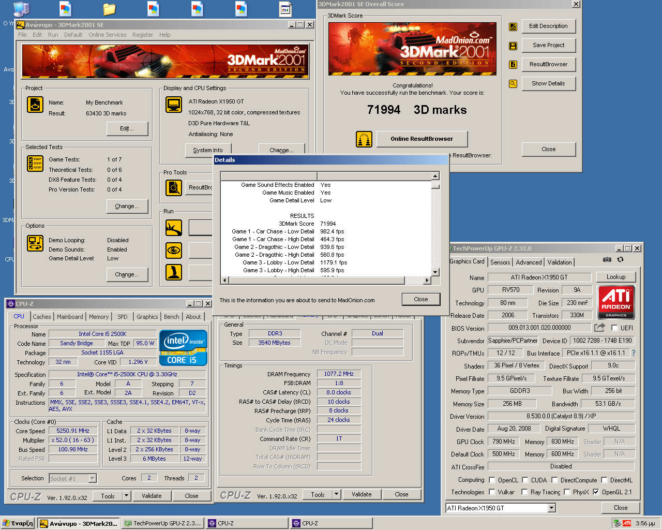This screenshot has width=662, height=530.
Task: Toggle the CUDA checkbox
Action: click(525, 480)
